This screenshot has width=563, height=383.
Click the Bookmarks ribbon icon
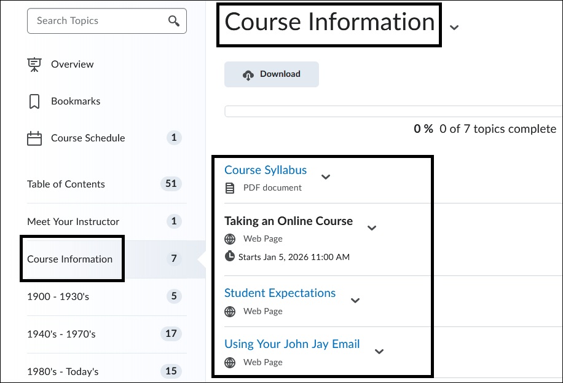tap(34, 101)
